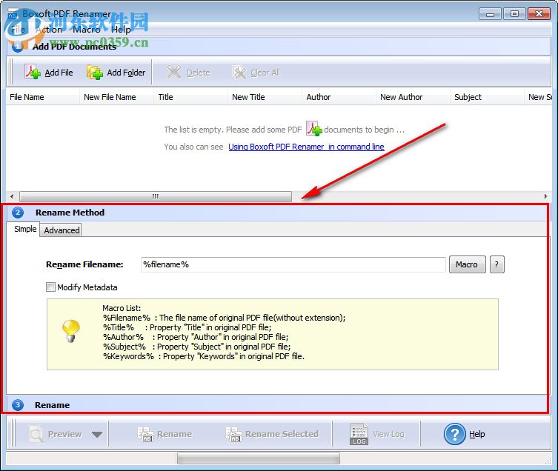
Task: Click the %Keywords% macro description line
Action: [204, 356]
